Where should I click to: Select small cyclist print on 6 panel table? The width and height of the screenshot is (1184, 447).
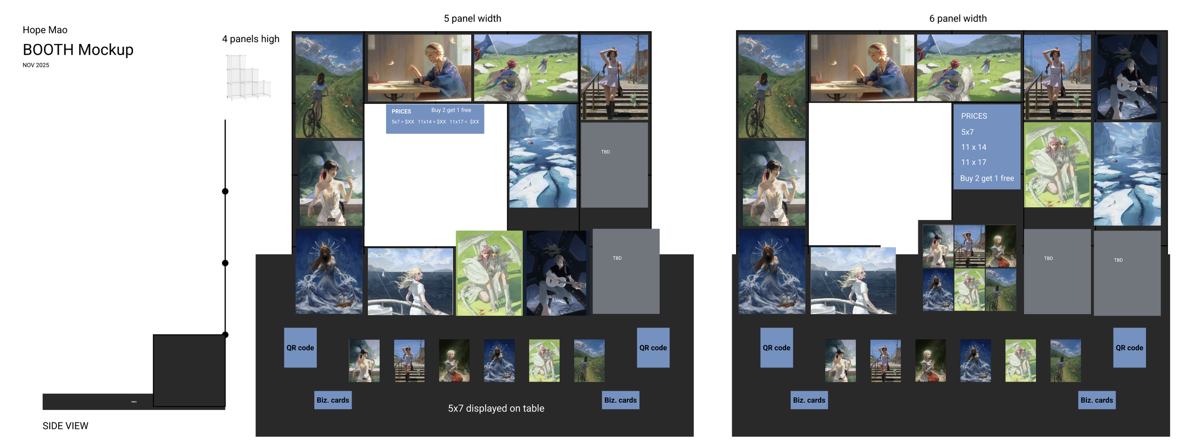(1066, 360)
